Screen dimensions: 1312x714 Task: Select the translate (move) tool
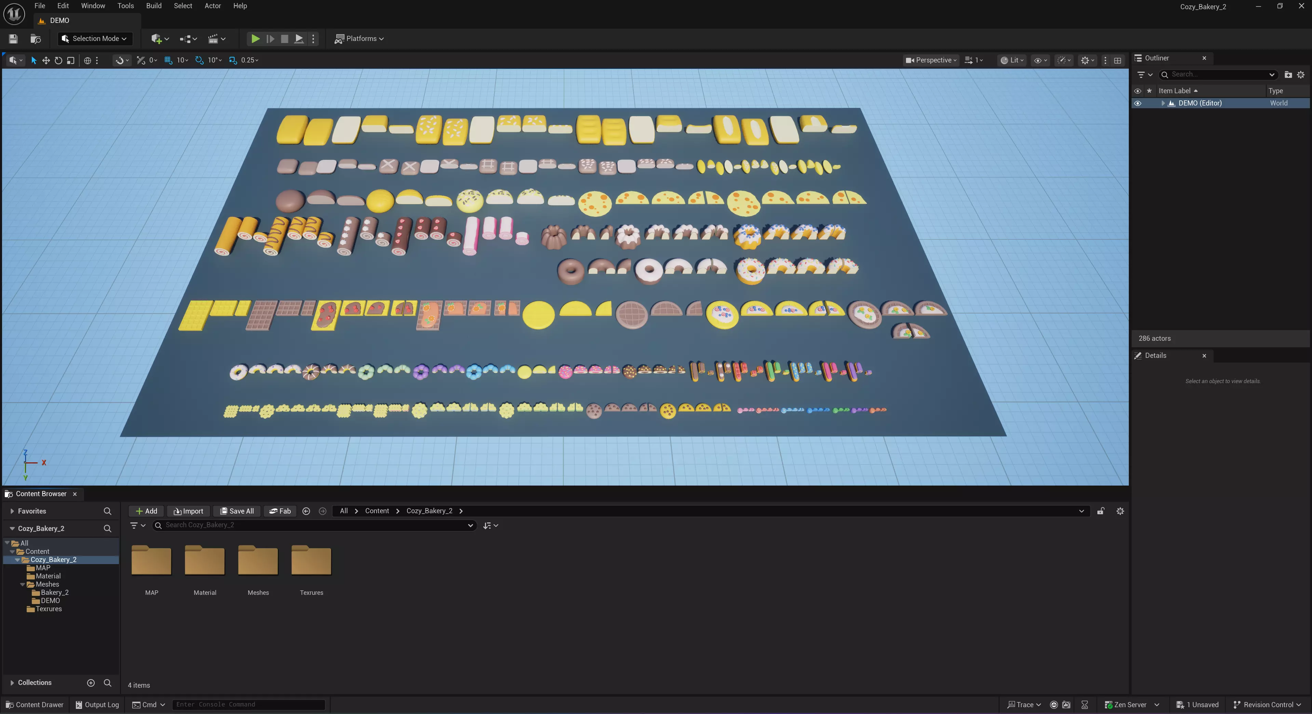click(x=46, y=60)
